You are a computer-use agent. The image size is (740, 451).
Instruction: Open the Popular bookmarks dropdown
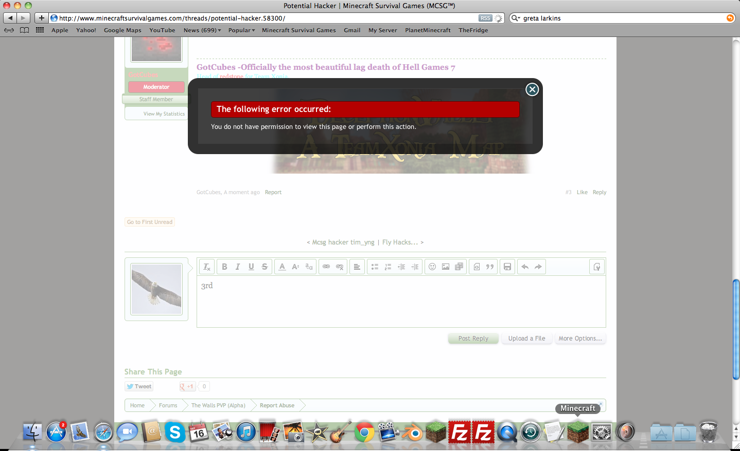point(241,30)
